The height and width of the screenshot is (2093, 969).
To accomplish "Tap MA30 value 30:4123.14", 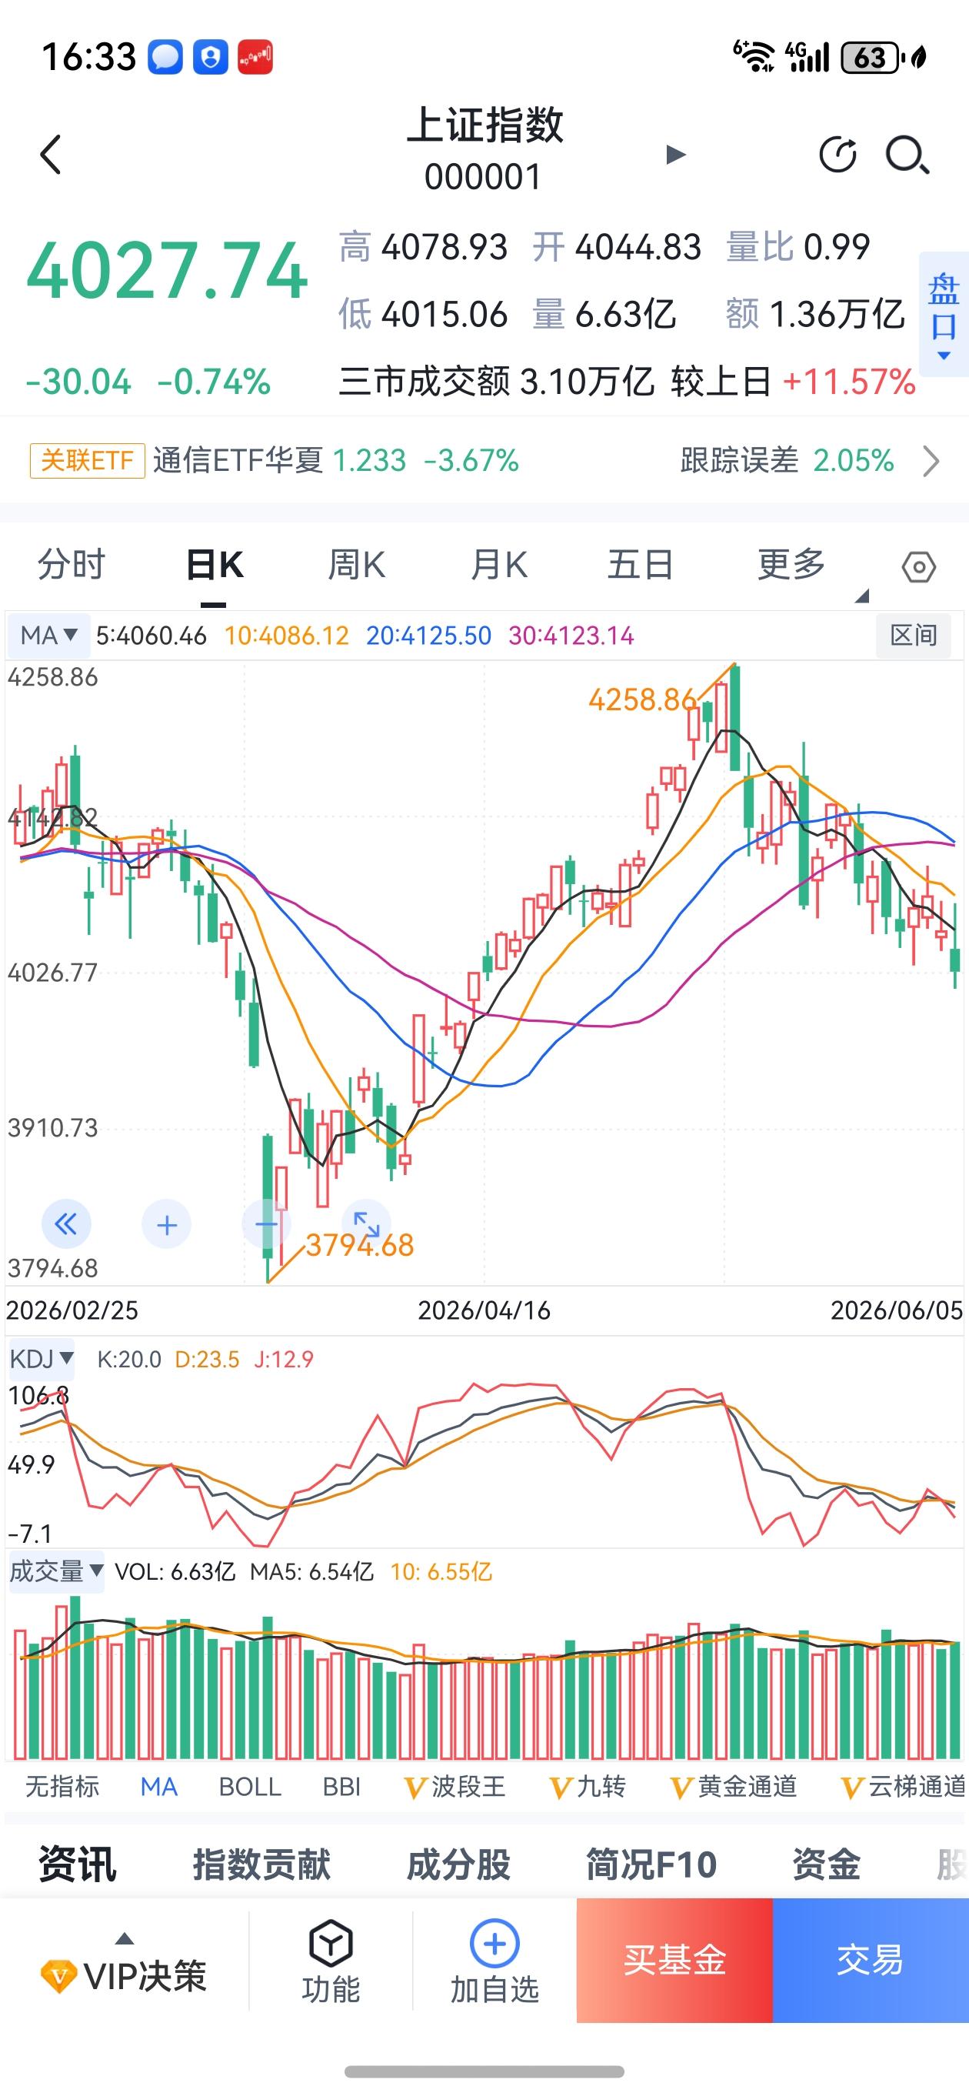I will click(571, 636).
